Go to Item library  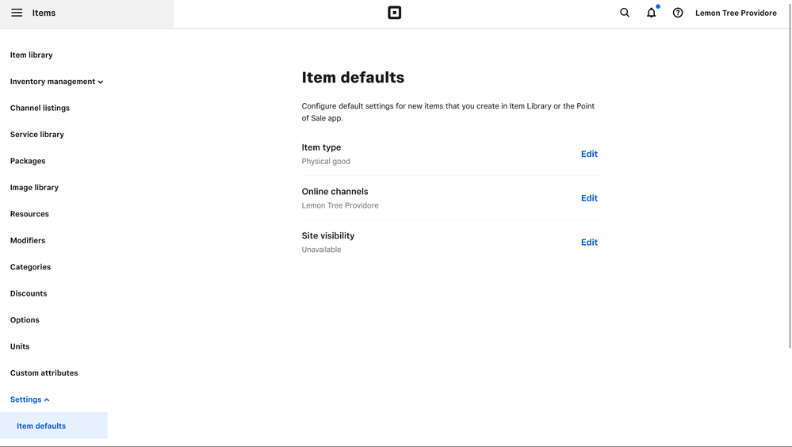(x=32, y=55)
